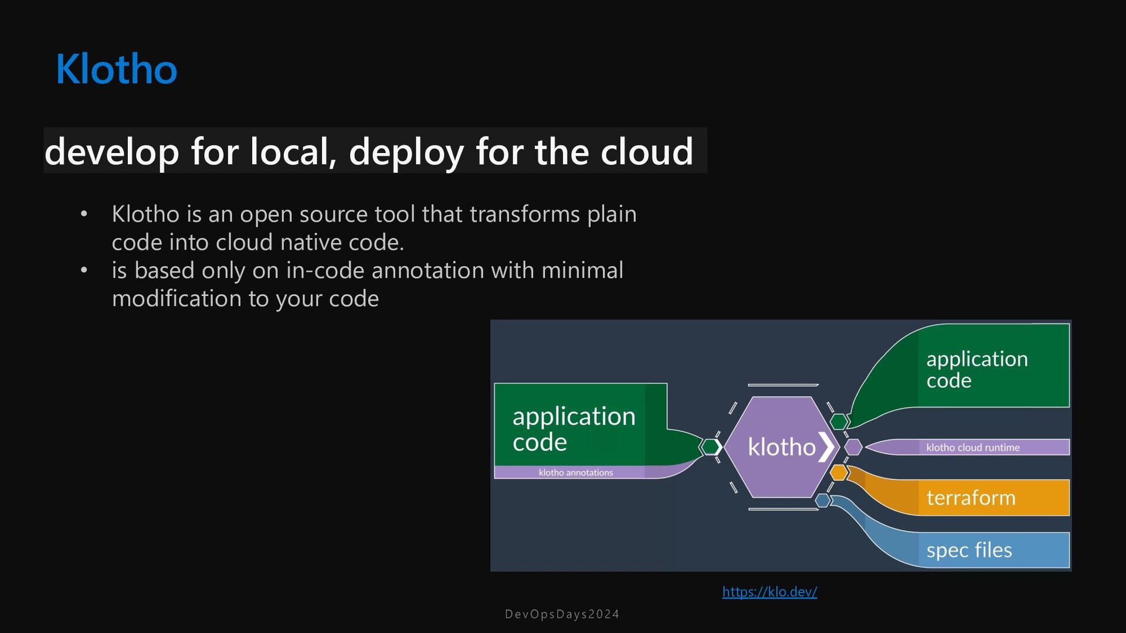Select the 'develop for local, deploy for the cloud' heading

369,151
